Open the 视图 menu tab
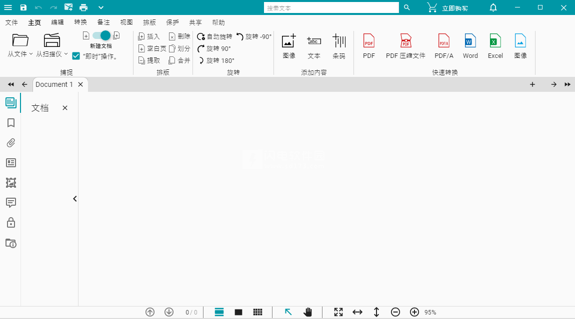Screen dimensions: 575x319 [x=126, y=22]
